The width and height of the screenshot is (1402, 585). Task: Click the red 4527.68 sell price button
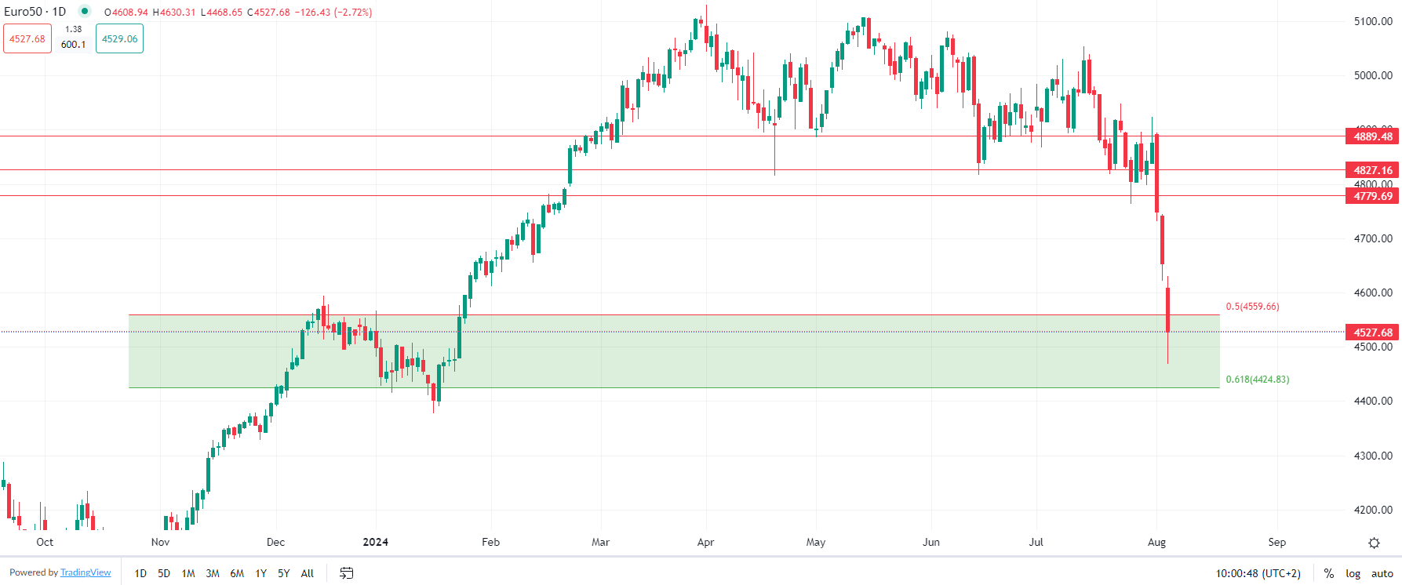click(27, 38)
